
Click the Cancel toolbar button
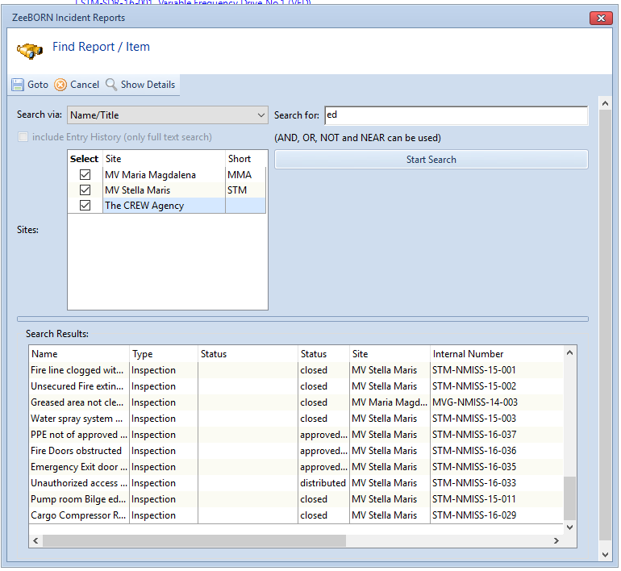77,85
